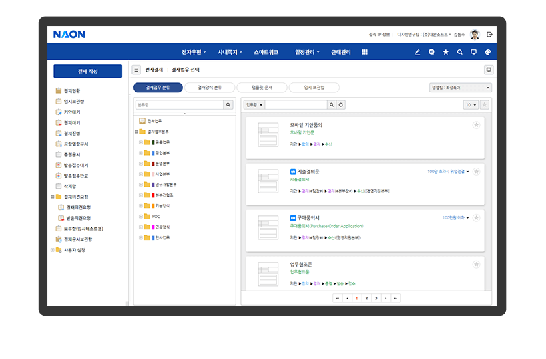Click the window icon right of breadcrumb

[x=489, y=70]
